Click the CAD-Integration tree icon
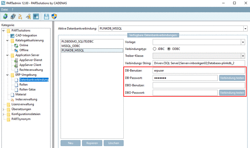Image resolution: width=250 pixels, height=148 pixels. (12, 36)
